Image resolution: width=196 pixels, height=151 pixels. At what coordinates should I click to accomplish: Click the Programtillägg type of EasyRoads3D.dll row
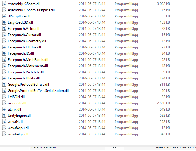tap(126, 23)
